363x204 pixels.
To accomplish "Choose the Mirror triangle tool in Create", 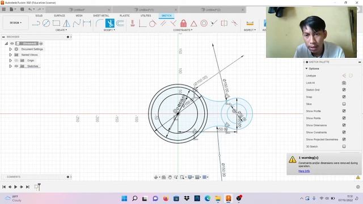I will 66,23.
